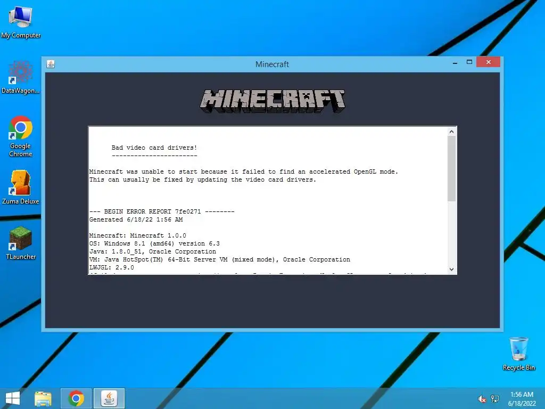Click the 'OS: Windows 8.1 (amd64)' line
Image resolution: width=545 pixels, height=409 pixels.
pyautogui.click(x=154, y=243)
